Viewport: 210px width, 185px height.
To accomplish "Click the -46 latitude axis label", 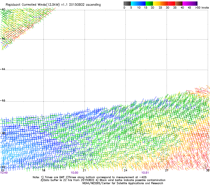I will (x=3, y=100).
